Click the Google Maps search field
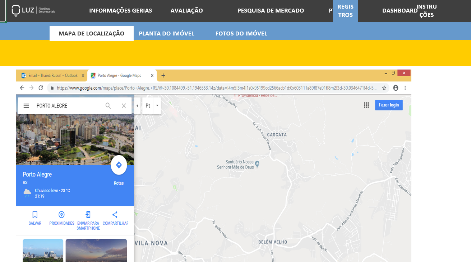471x262 pixels. click(x=68, y=106)
